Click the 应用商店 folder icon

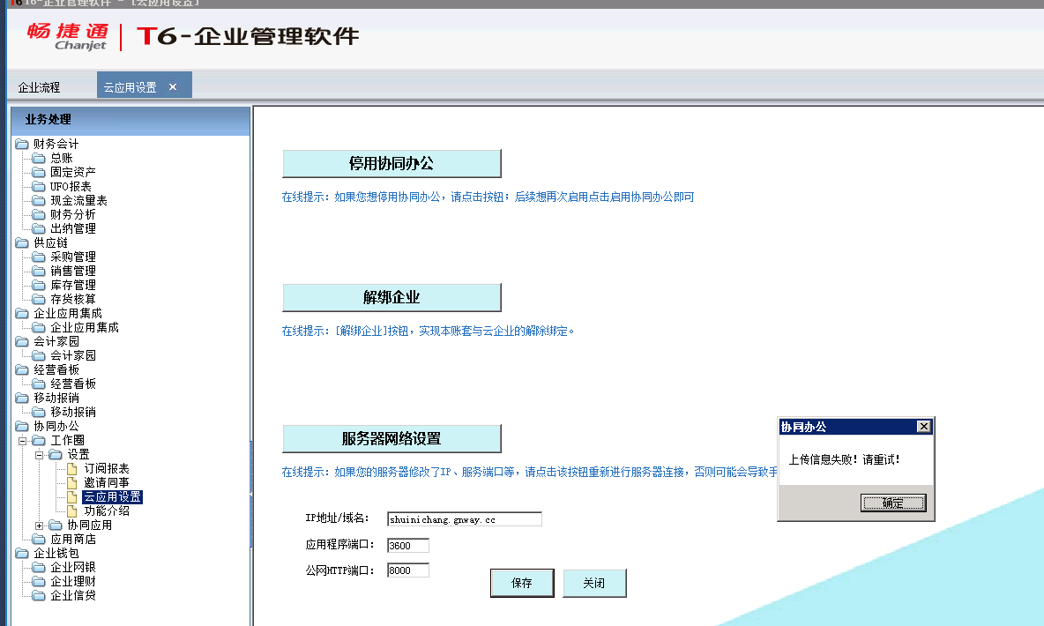[39, 539]
